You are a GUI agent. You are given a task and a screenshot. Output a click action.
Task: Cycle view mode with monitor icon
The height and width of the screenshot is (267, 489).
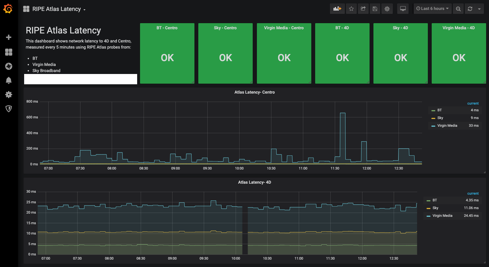(403, 9)
